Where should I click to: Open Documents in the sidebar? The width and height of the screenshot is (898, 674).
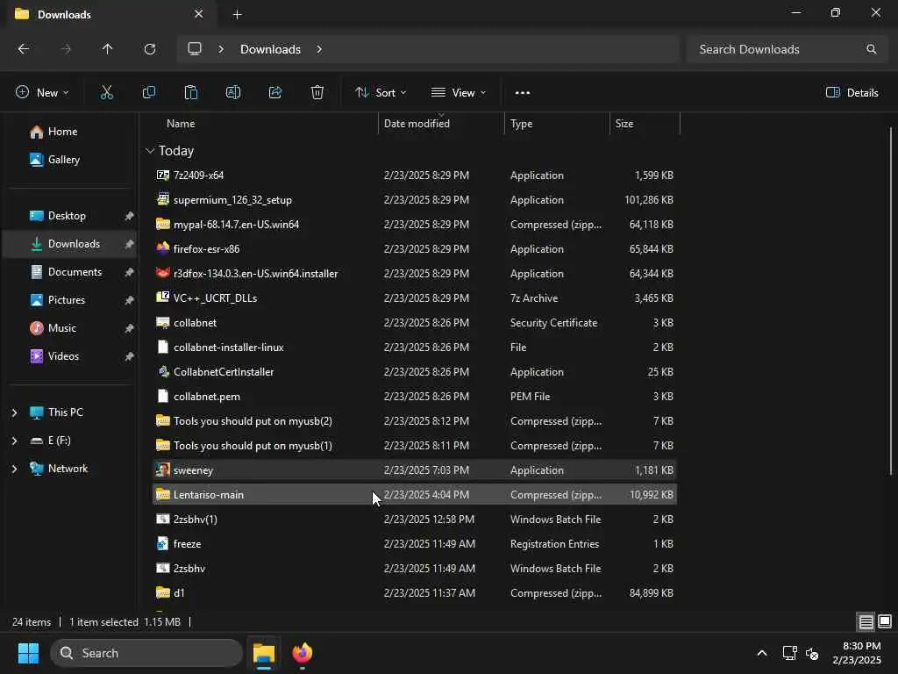coord(66,272)
